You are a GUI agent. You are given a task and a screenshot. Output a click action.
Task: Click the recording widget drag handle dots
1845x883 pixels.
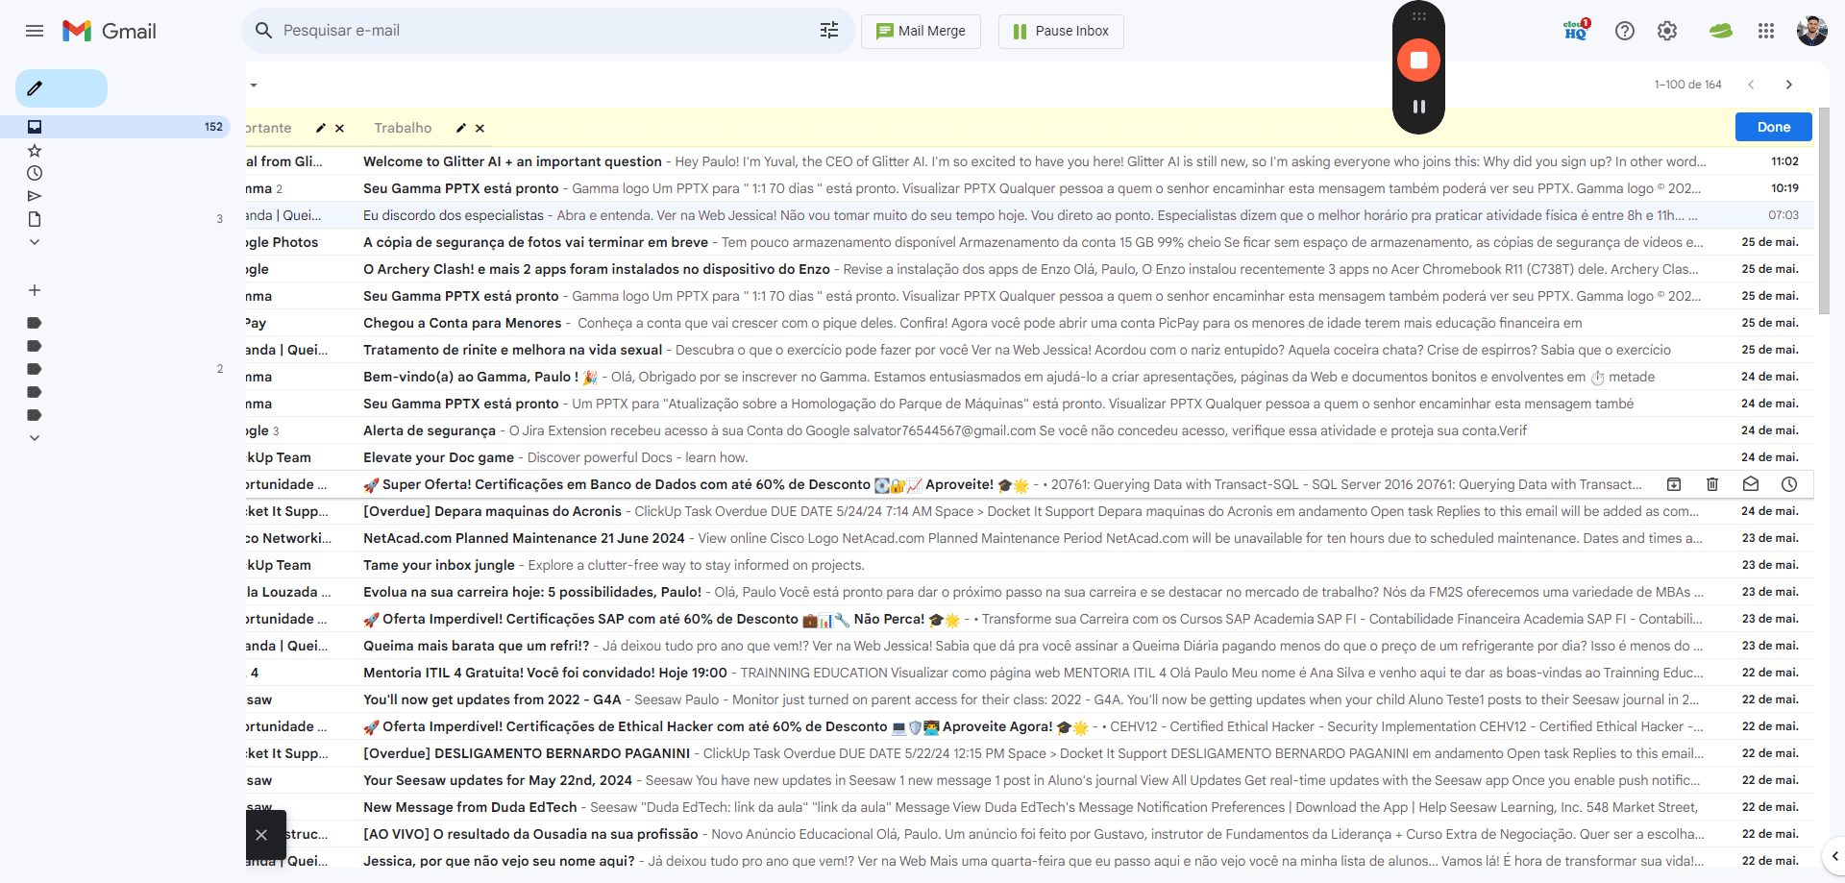[1418, 16]
